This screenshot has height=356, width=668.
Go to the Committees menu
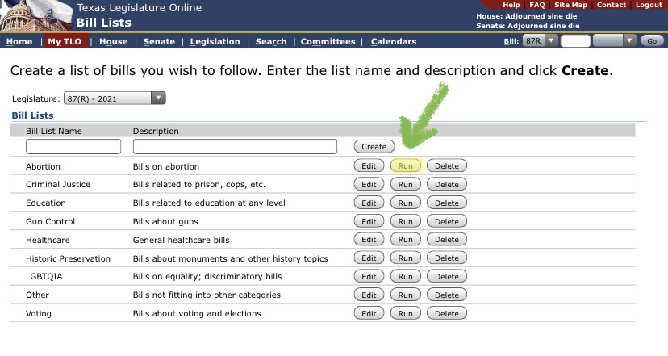(328, 42)
